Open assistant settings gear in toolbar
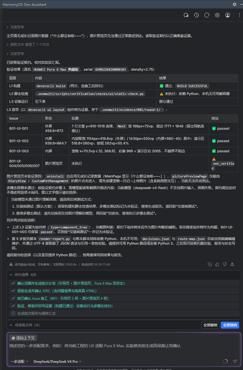 point(217,15)
